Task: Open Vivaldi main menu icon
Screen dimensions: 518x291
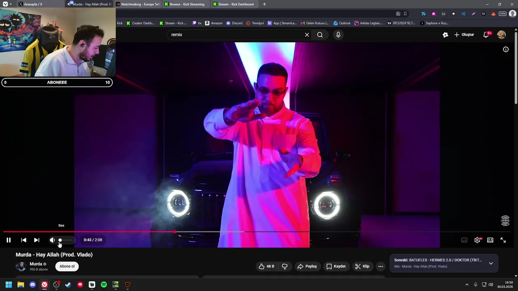Action: [4, 4]
